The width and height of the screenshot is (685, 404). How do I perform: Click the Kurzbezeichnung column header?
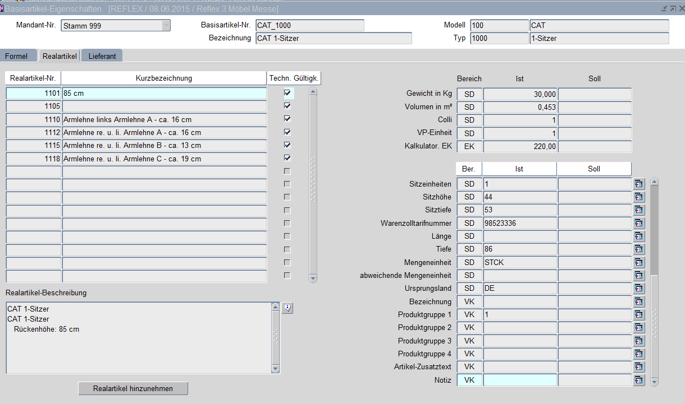(x=164, y=78)
